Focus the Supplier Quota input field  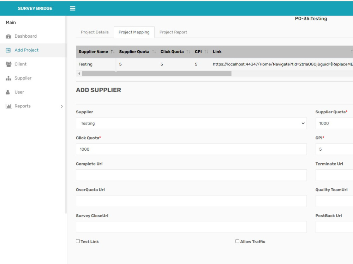(x=334, y=123)
